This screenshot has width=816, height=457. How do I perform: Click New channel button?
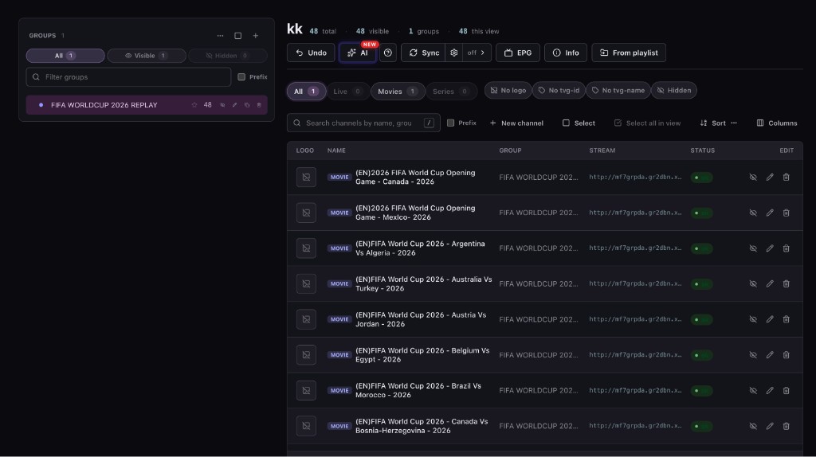pos(516,123)
